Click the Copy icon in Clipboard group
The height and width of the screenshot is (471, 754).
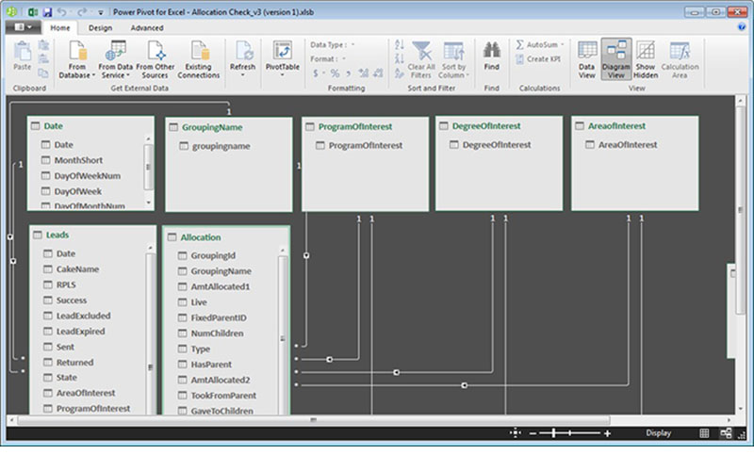pos(43,73)
